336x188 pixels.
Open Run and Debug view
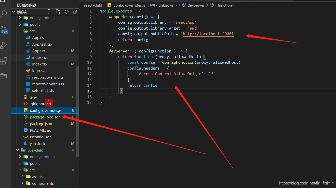pos(4,45)
